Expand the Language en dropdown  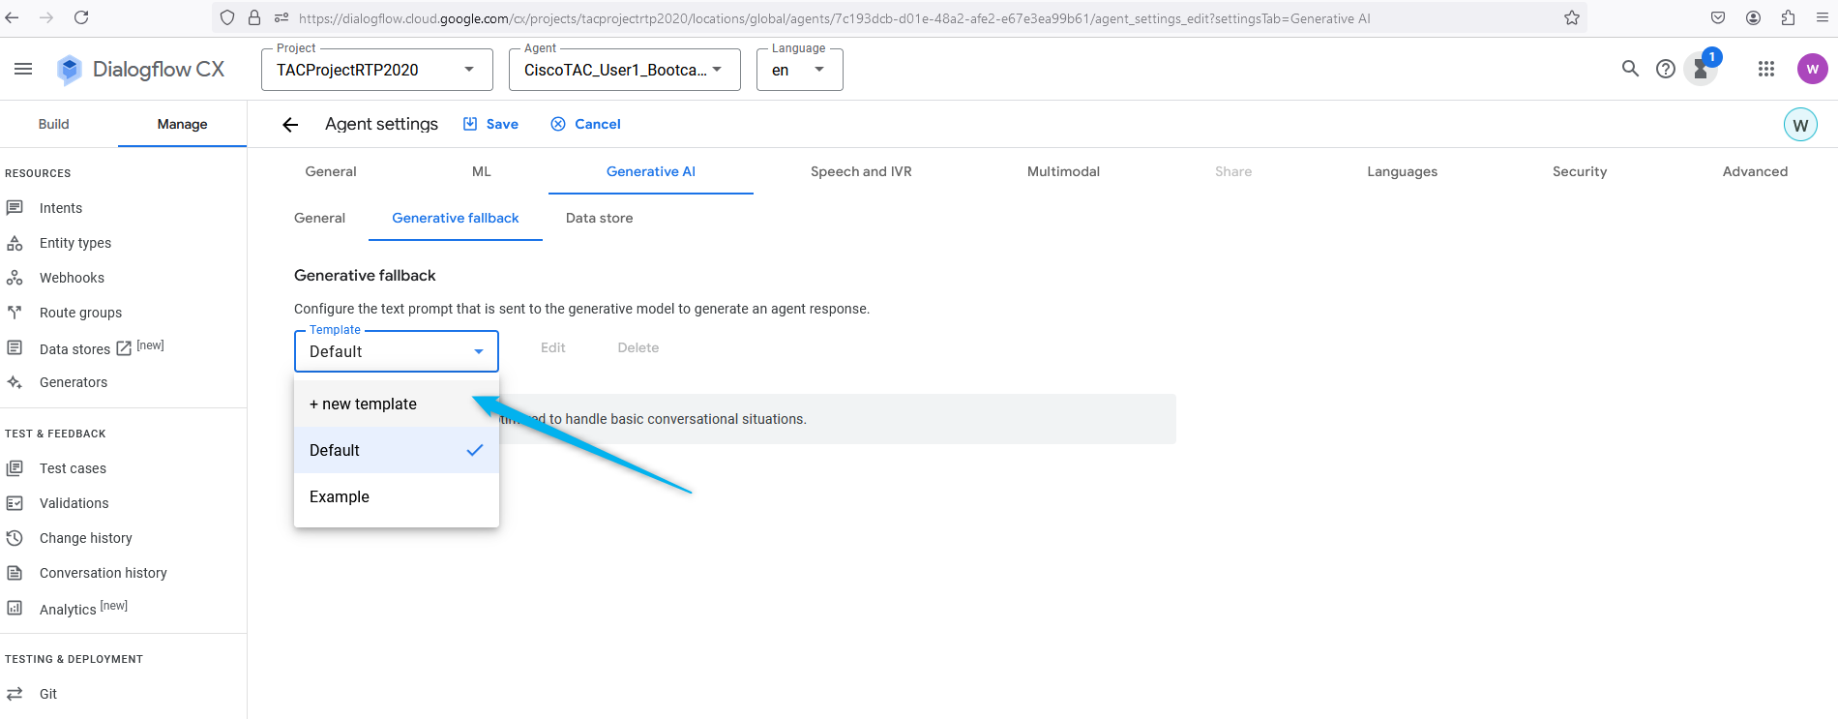800,70
